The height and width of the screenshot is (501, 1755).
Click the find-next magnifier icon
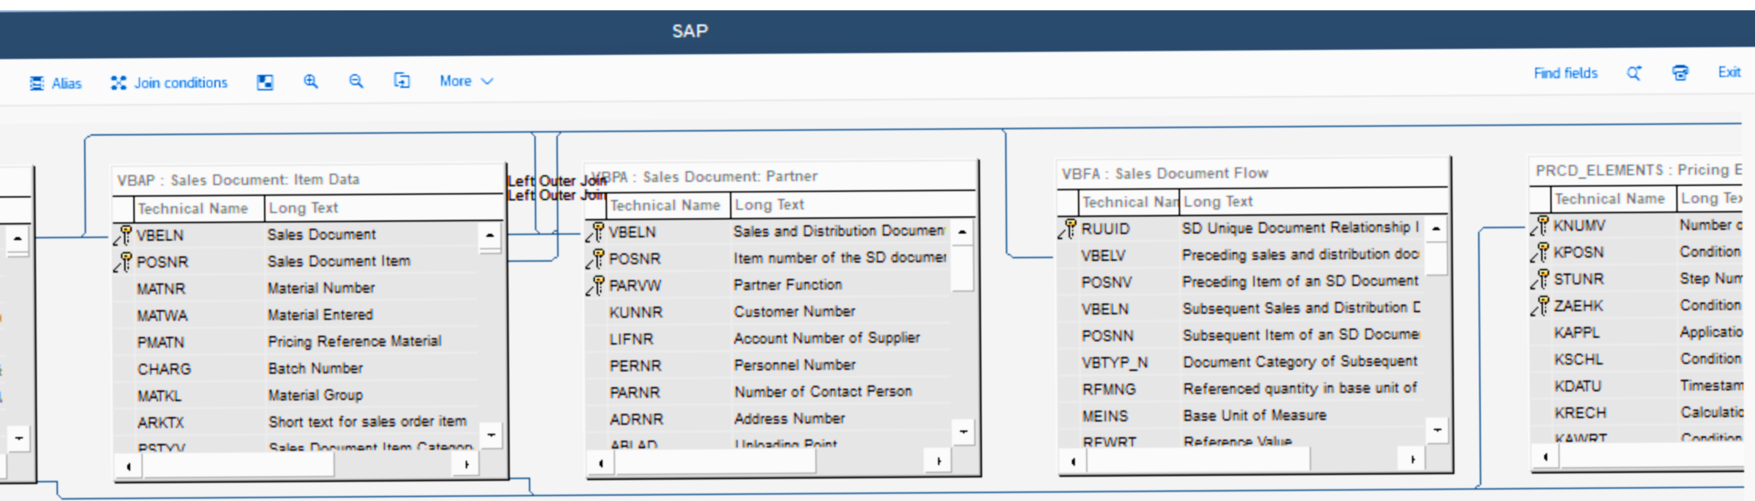tap(1634, 74)
